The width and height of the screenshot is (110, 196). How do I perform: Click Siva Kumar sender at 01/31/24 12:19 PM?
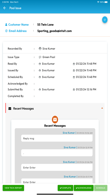pos(70,148)
